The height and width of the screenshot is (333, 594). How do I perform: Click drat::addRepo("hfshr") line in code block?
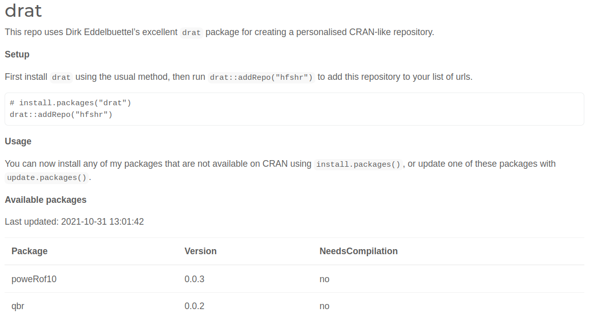tap(61, 114)
